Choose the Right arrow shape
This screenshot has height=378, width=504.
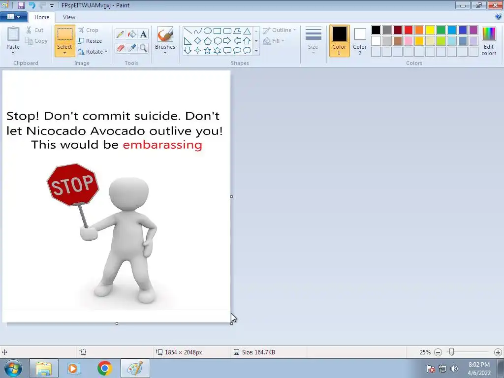tap(227, 41)
